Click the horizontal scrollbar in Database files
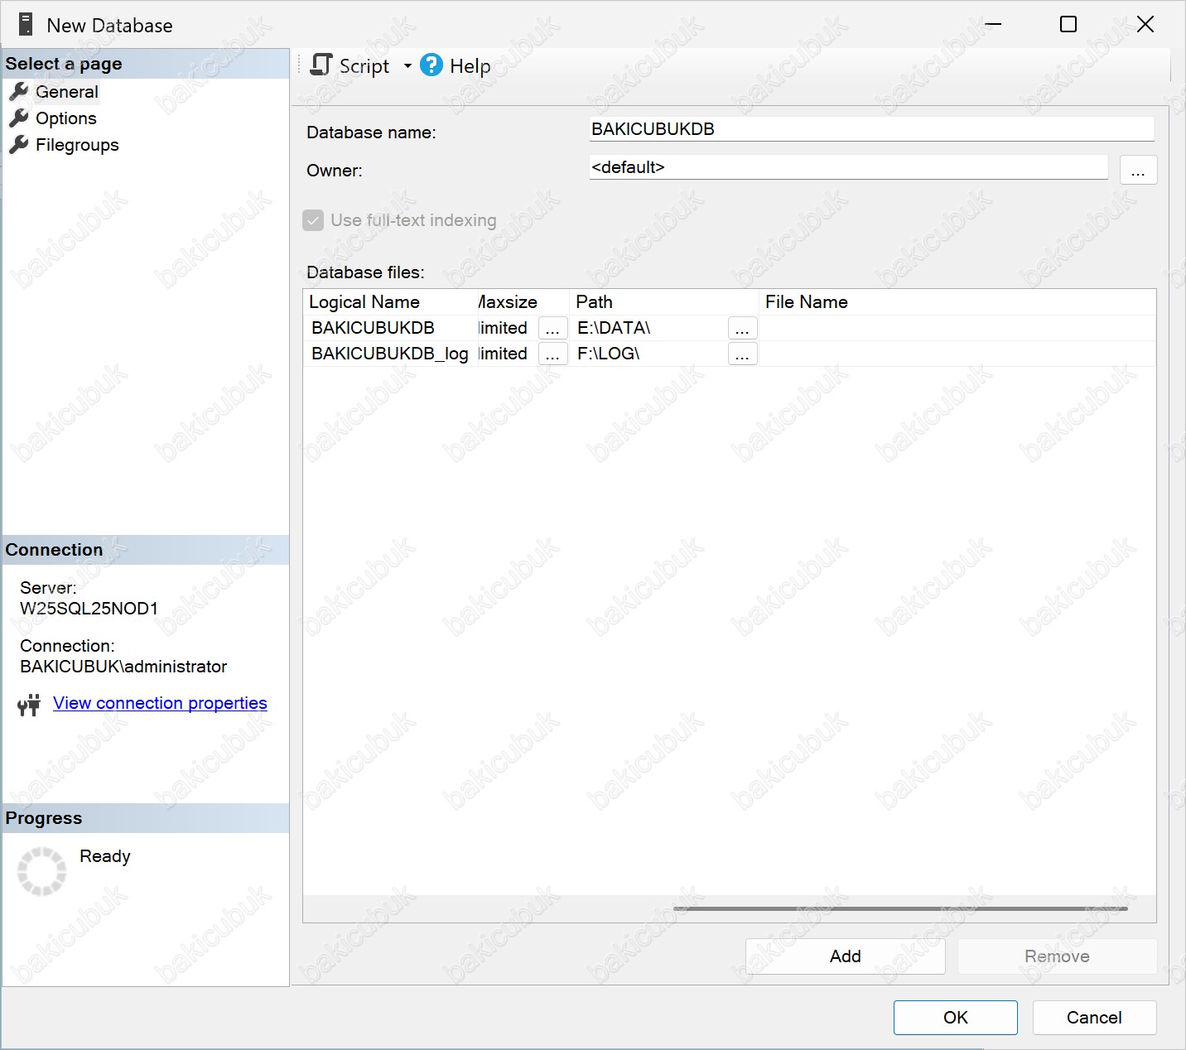Screen dimensions: 1186x1050 (900, 908)
